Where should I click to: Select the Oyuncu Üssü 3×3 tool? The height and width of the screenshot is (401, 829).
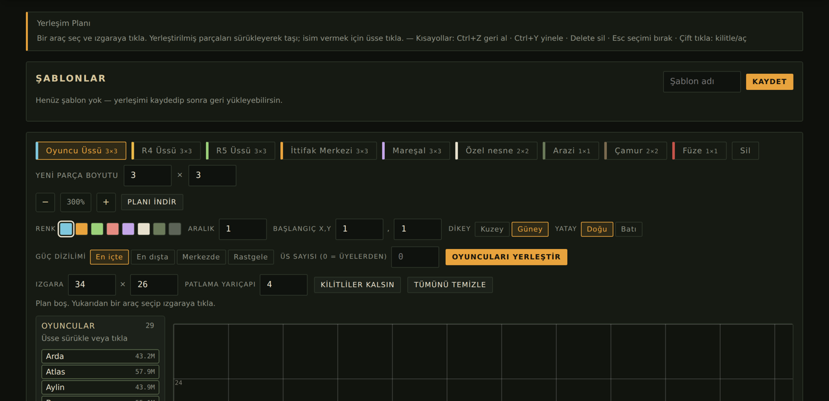click(x=81, y=151)
